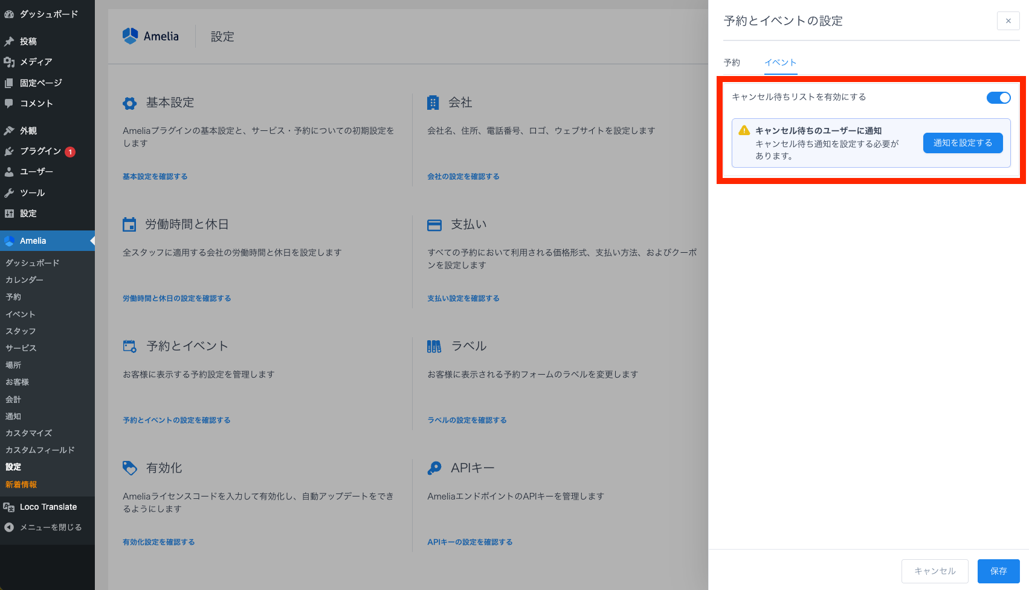Collapse sidebar with メニューを閉じる

(x=50, y=527)
